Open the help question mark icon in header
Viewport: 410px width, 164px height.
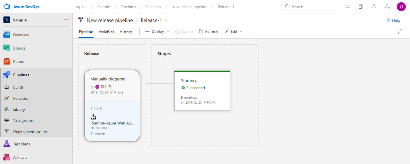coord(374,6)
